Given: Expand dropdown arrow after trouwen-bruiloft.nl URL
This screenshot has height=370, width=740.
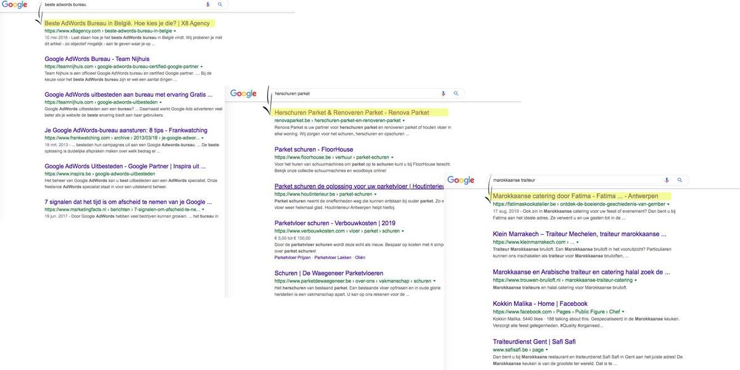Looking at the screenshot, I should (636, 280).
